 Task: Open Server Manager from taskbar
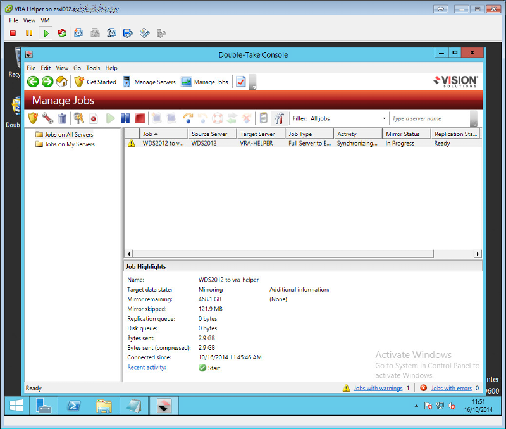[x=43, y=406]
